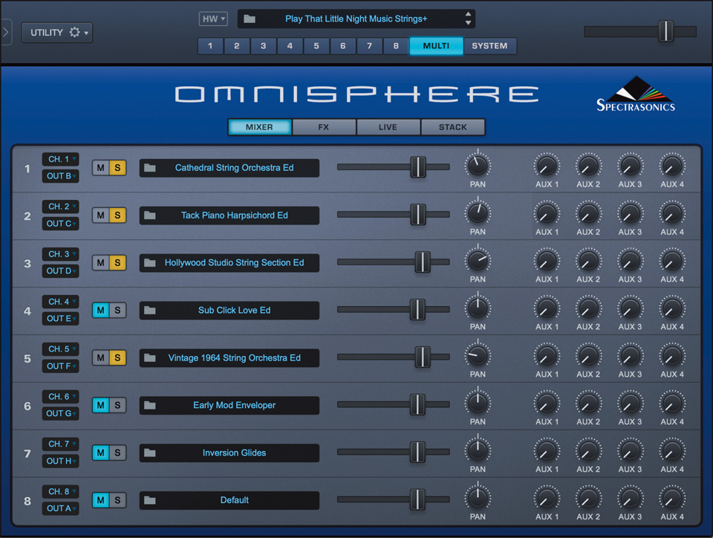
Task: Open OUT E output dropdown
Action: click(60, 318)
